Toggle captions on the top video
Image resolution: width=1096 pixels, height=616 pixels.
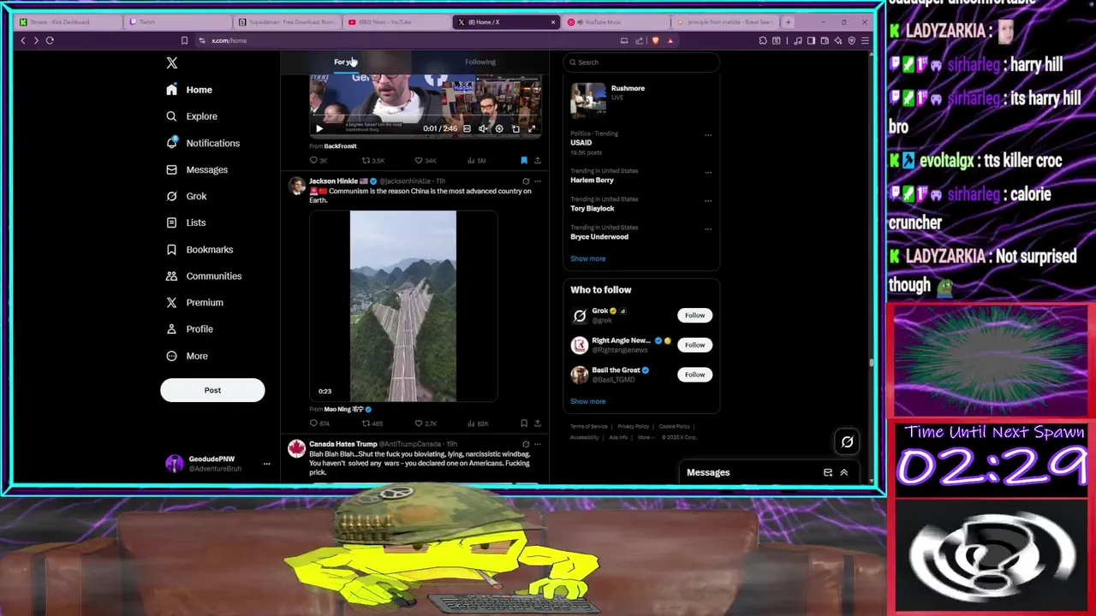click(467, 128)
